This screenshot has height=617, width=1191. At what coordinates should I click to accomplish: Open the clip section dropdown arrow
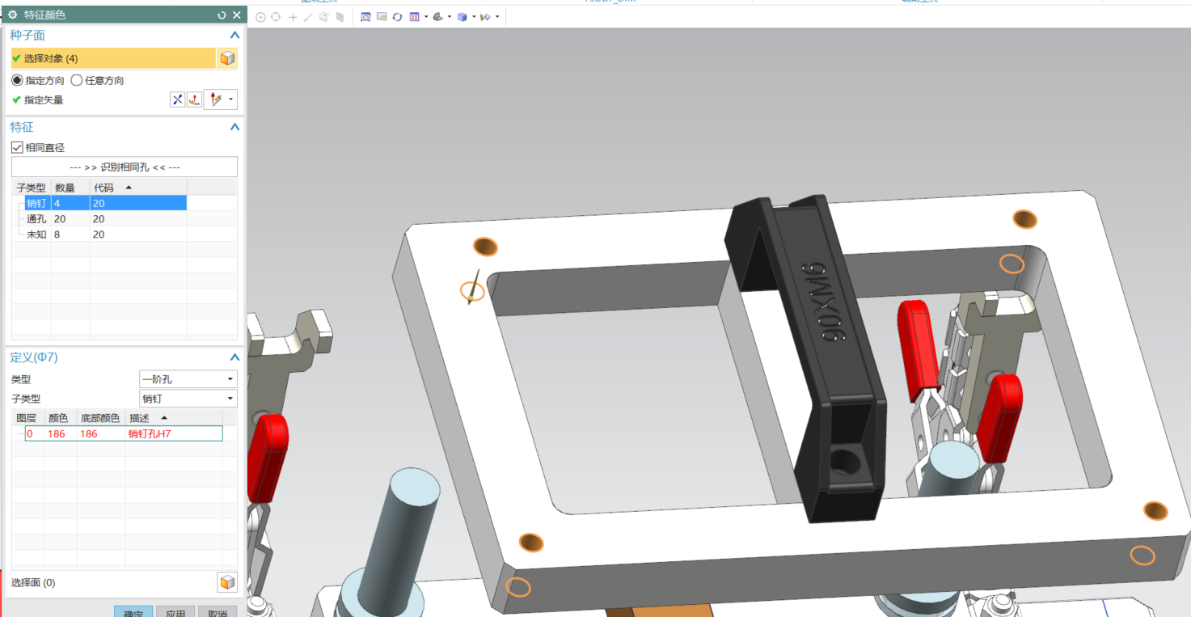tap(497, 17)
